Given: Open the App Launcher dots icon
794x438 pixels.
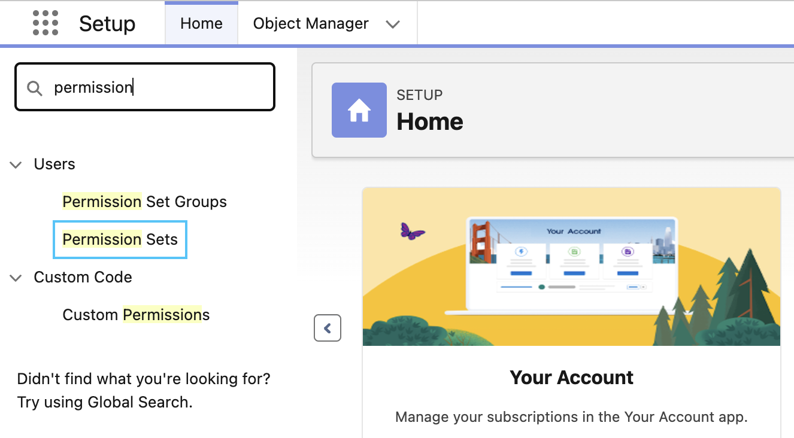Looking at the screenshot, I should tap(46, 23).
